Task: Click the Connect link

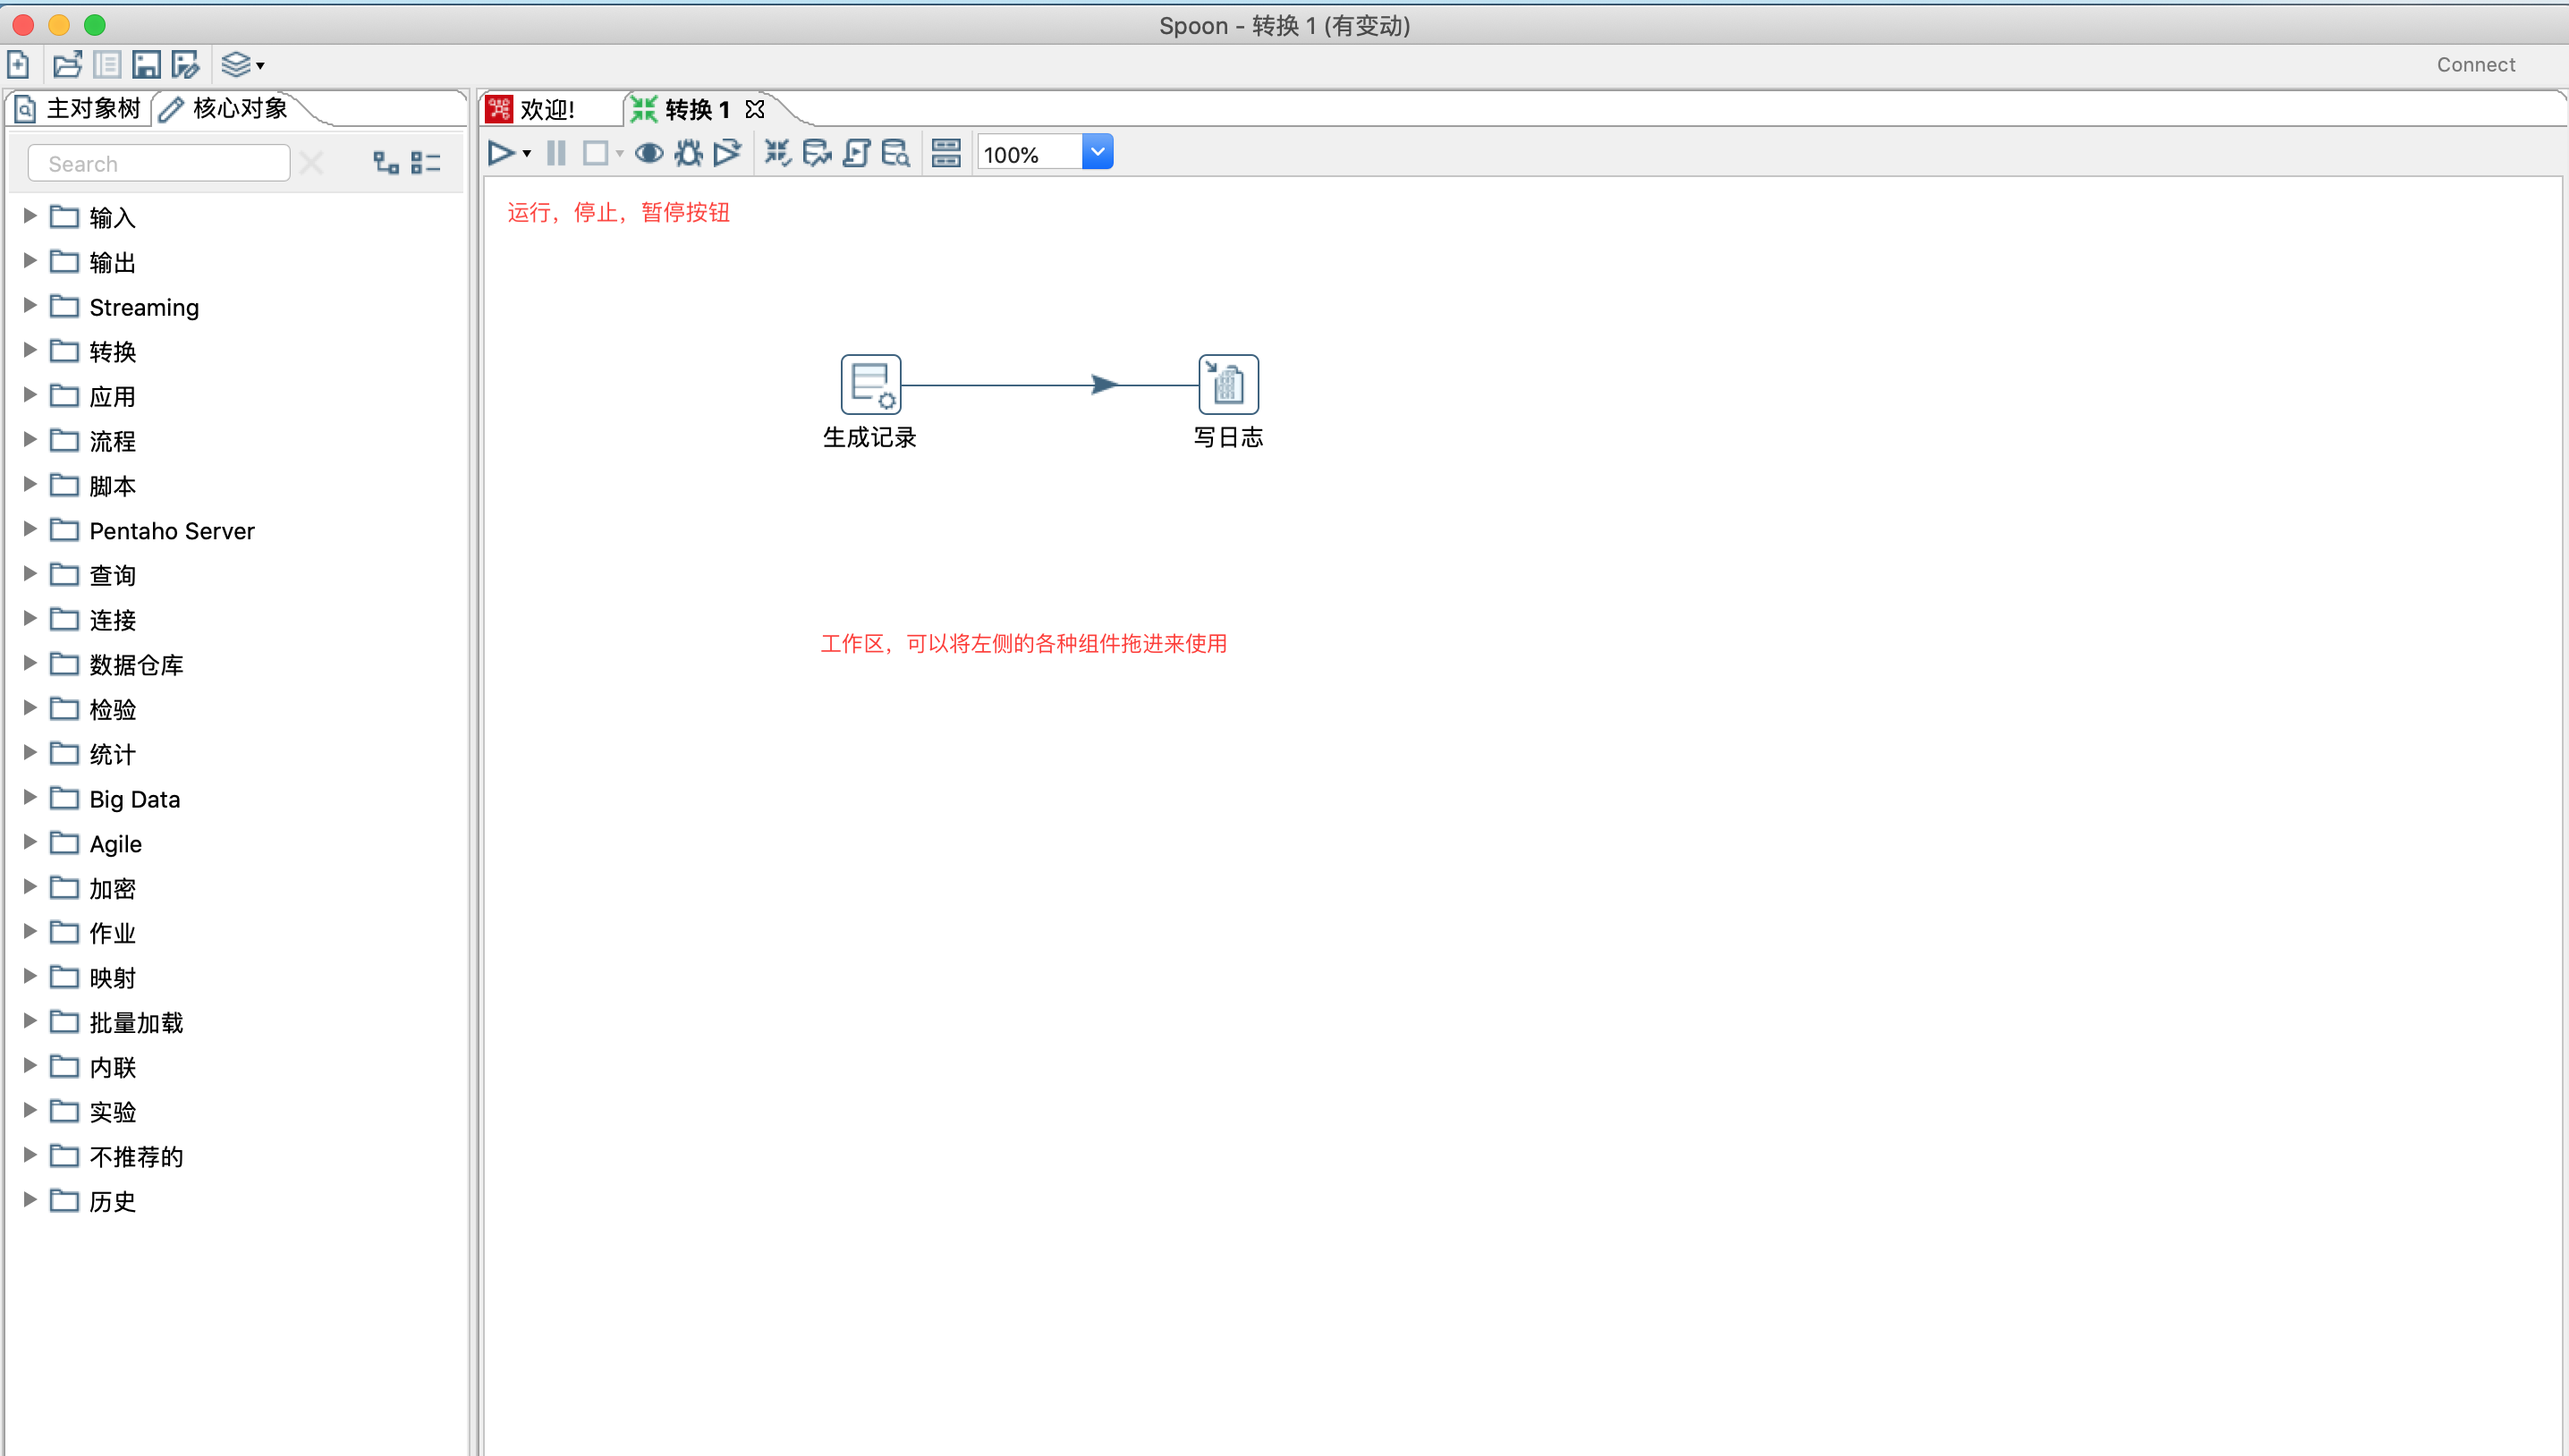Action: click(x=2475, y=65)
